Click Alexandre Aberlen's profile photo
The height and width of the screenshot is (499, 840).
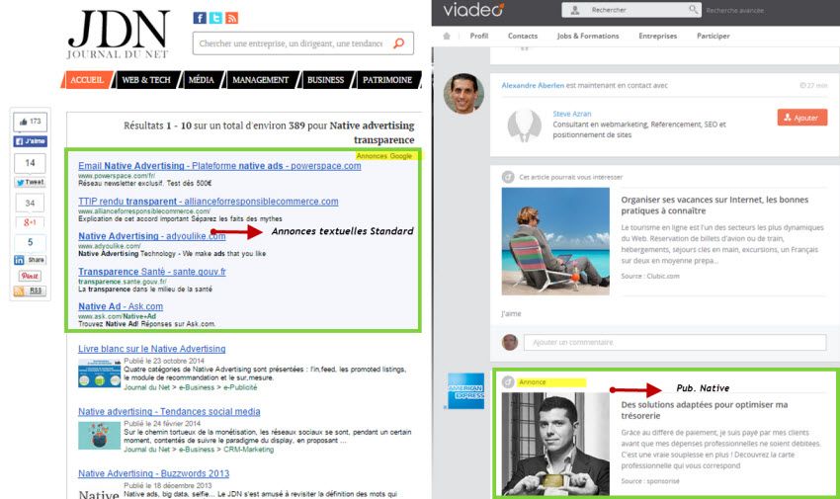[463, 94]
